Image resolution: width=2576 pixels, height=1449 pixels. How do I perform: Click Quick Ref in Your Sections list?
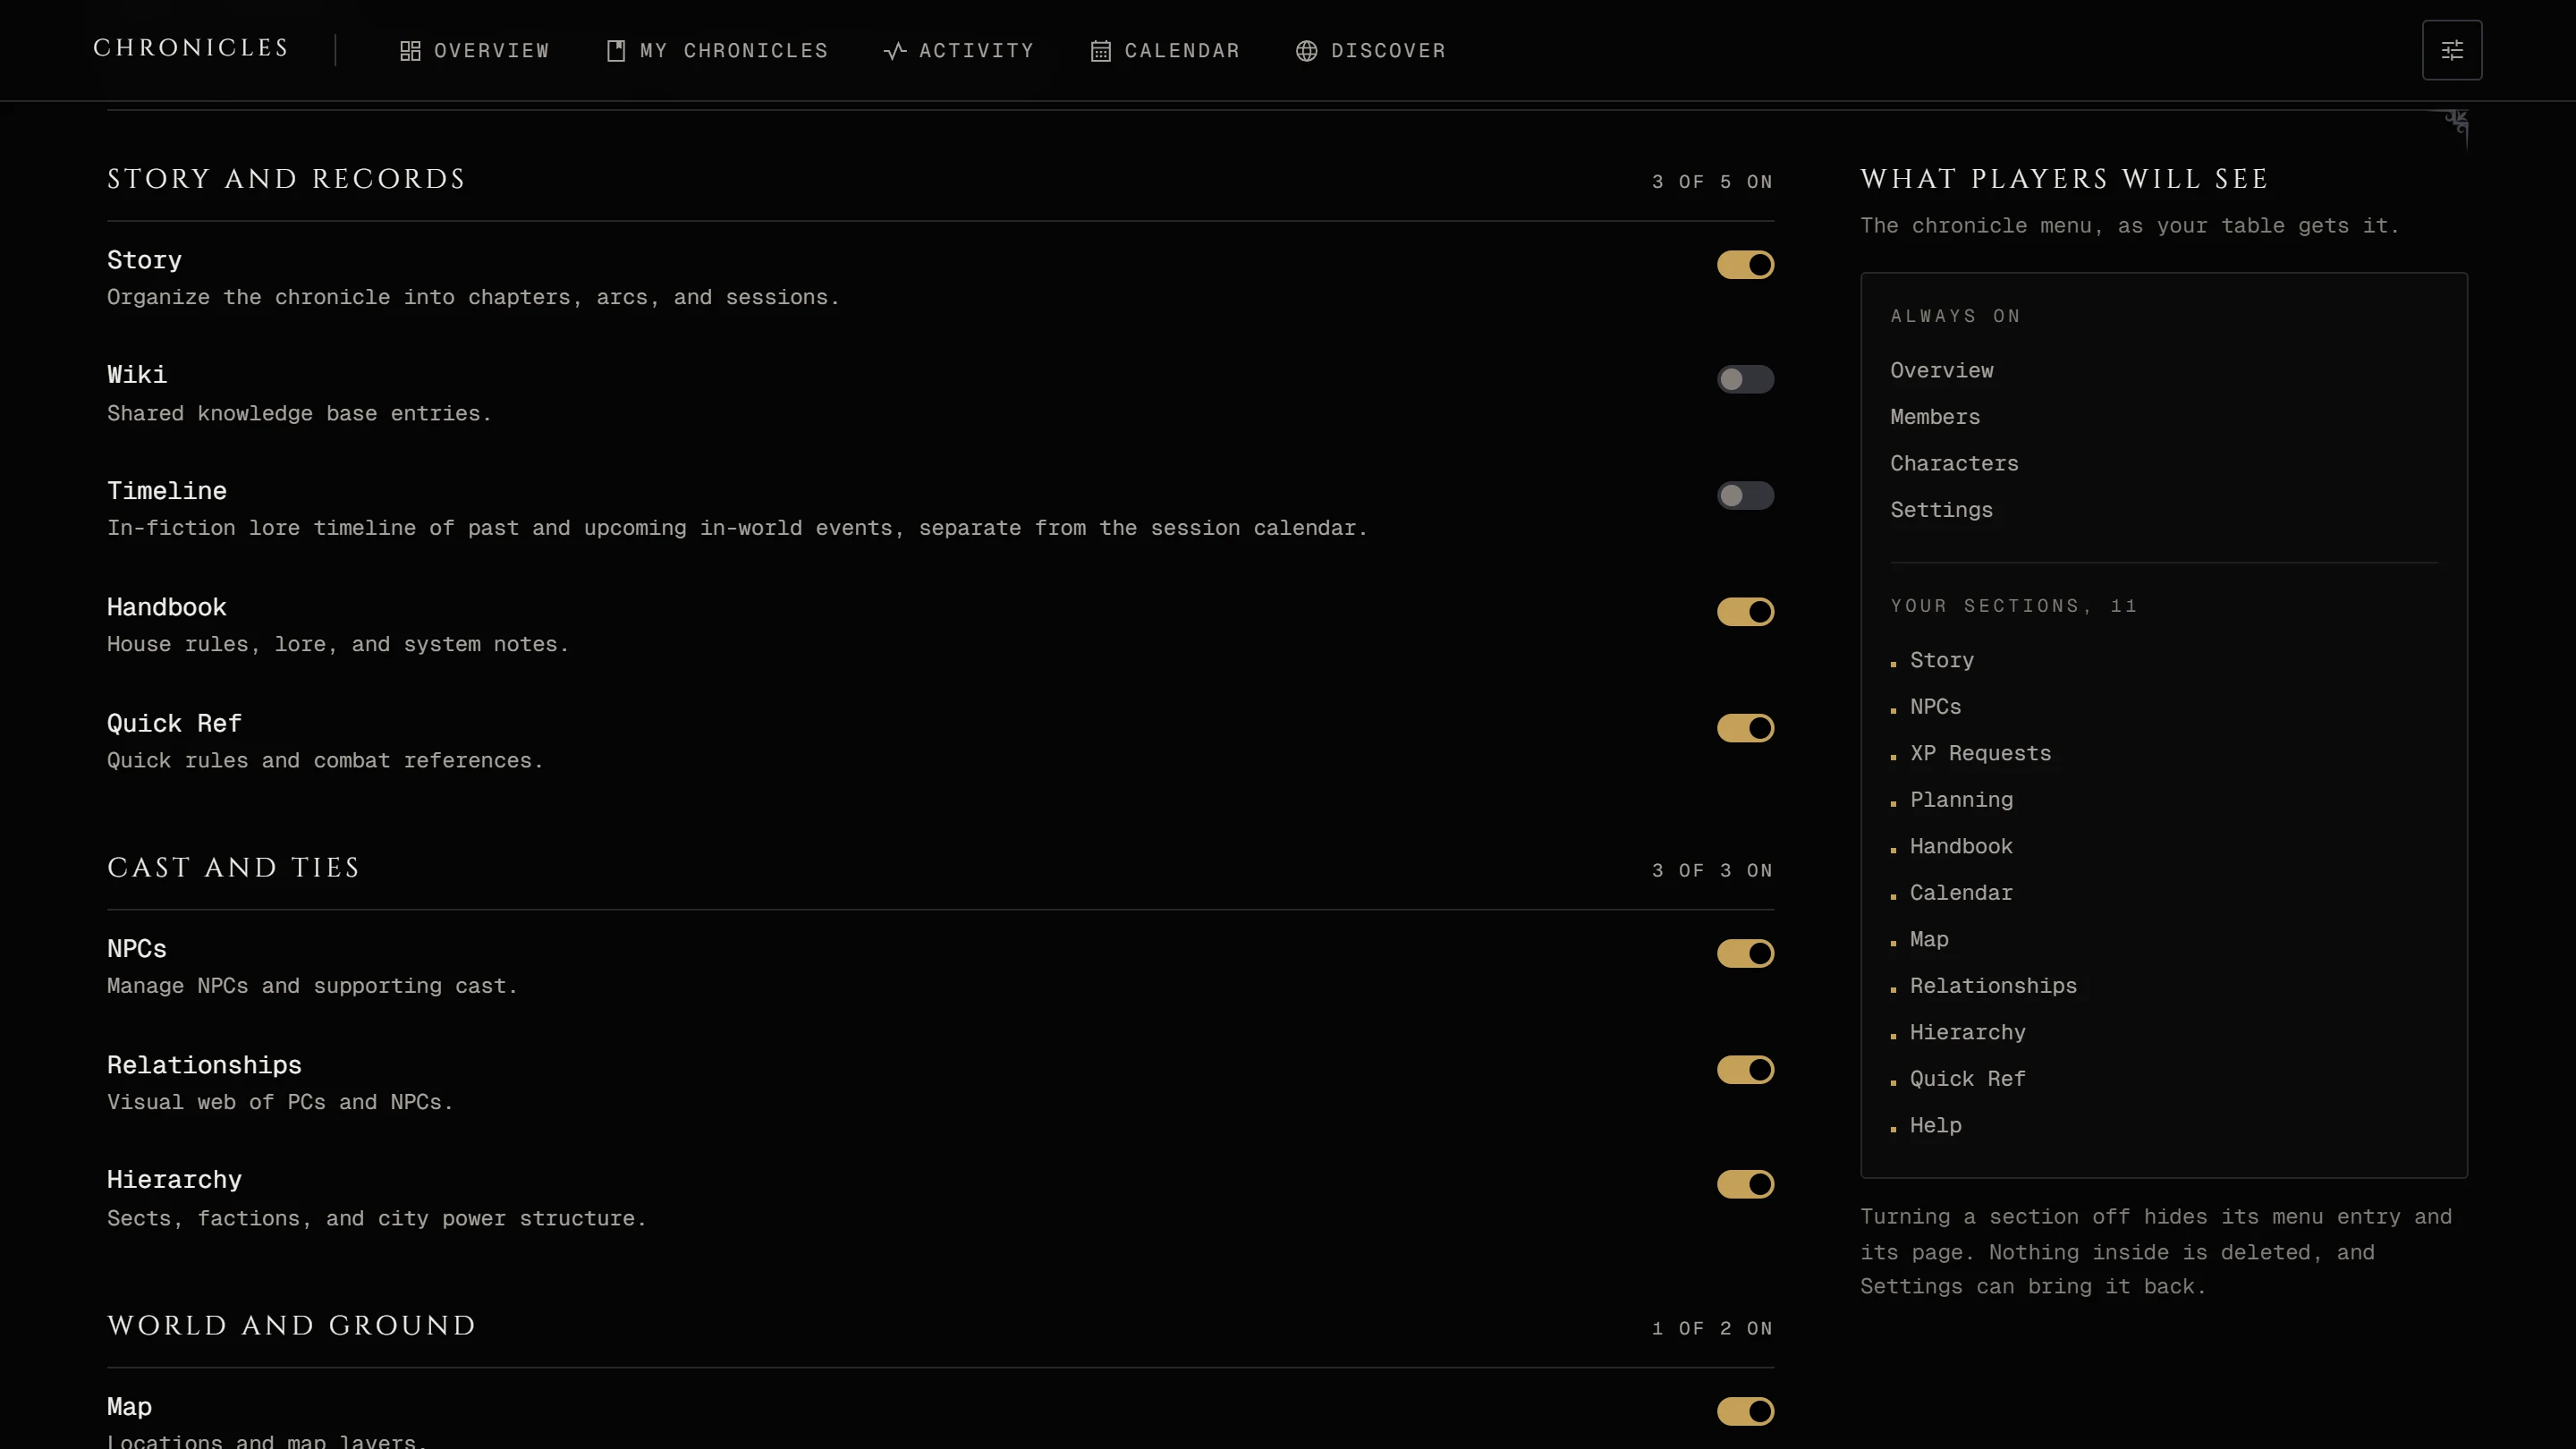[1967, 1079]
